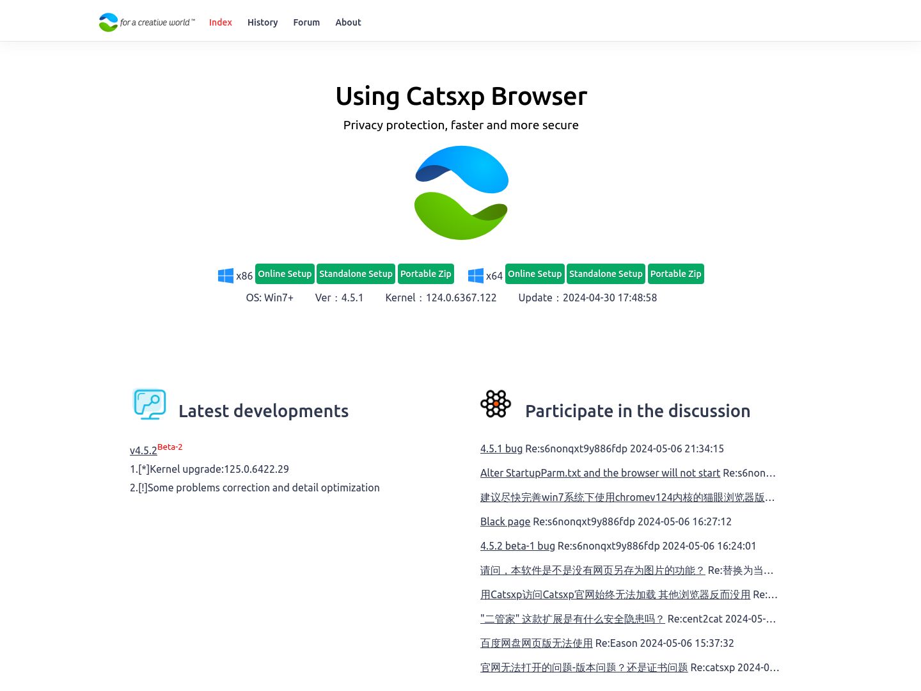921x691 pixels.
Task: Click the Windows icon beside x86
Action: 226,276
